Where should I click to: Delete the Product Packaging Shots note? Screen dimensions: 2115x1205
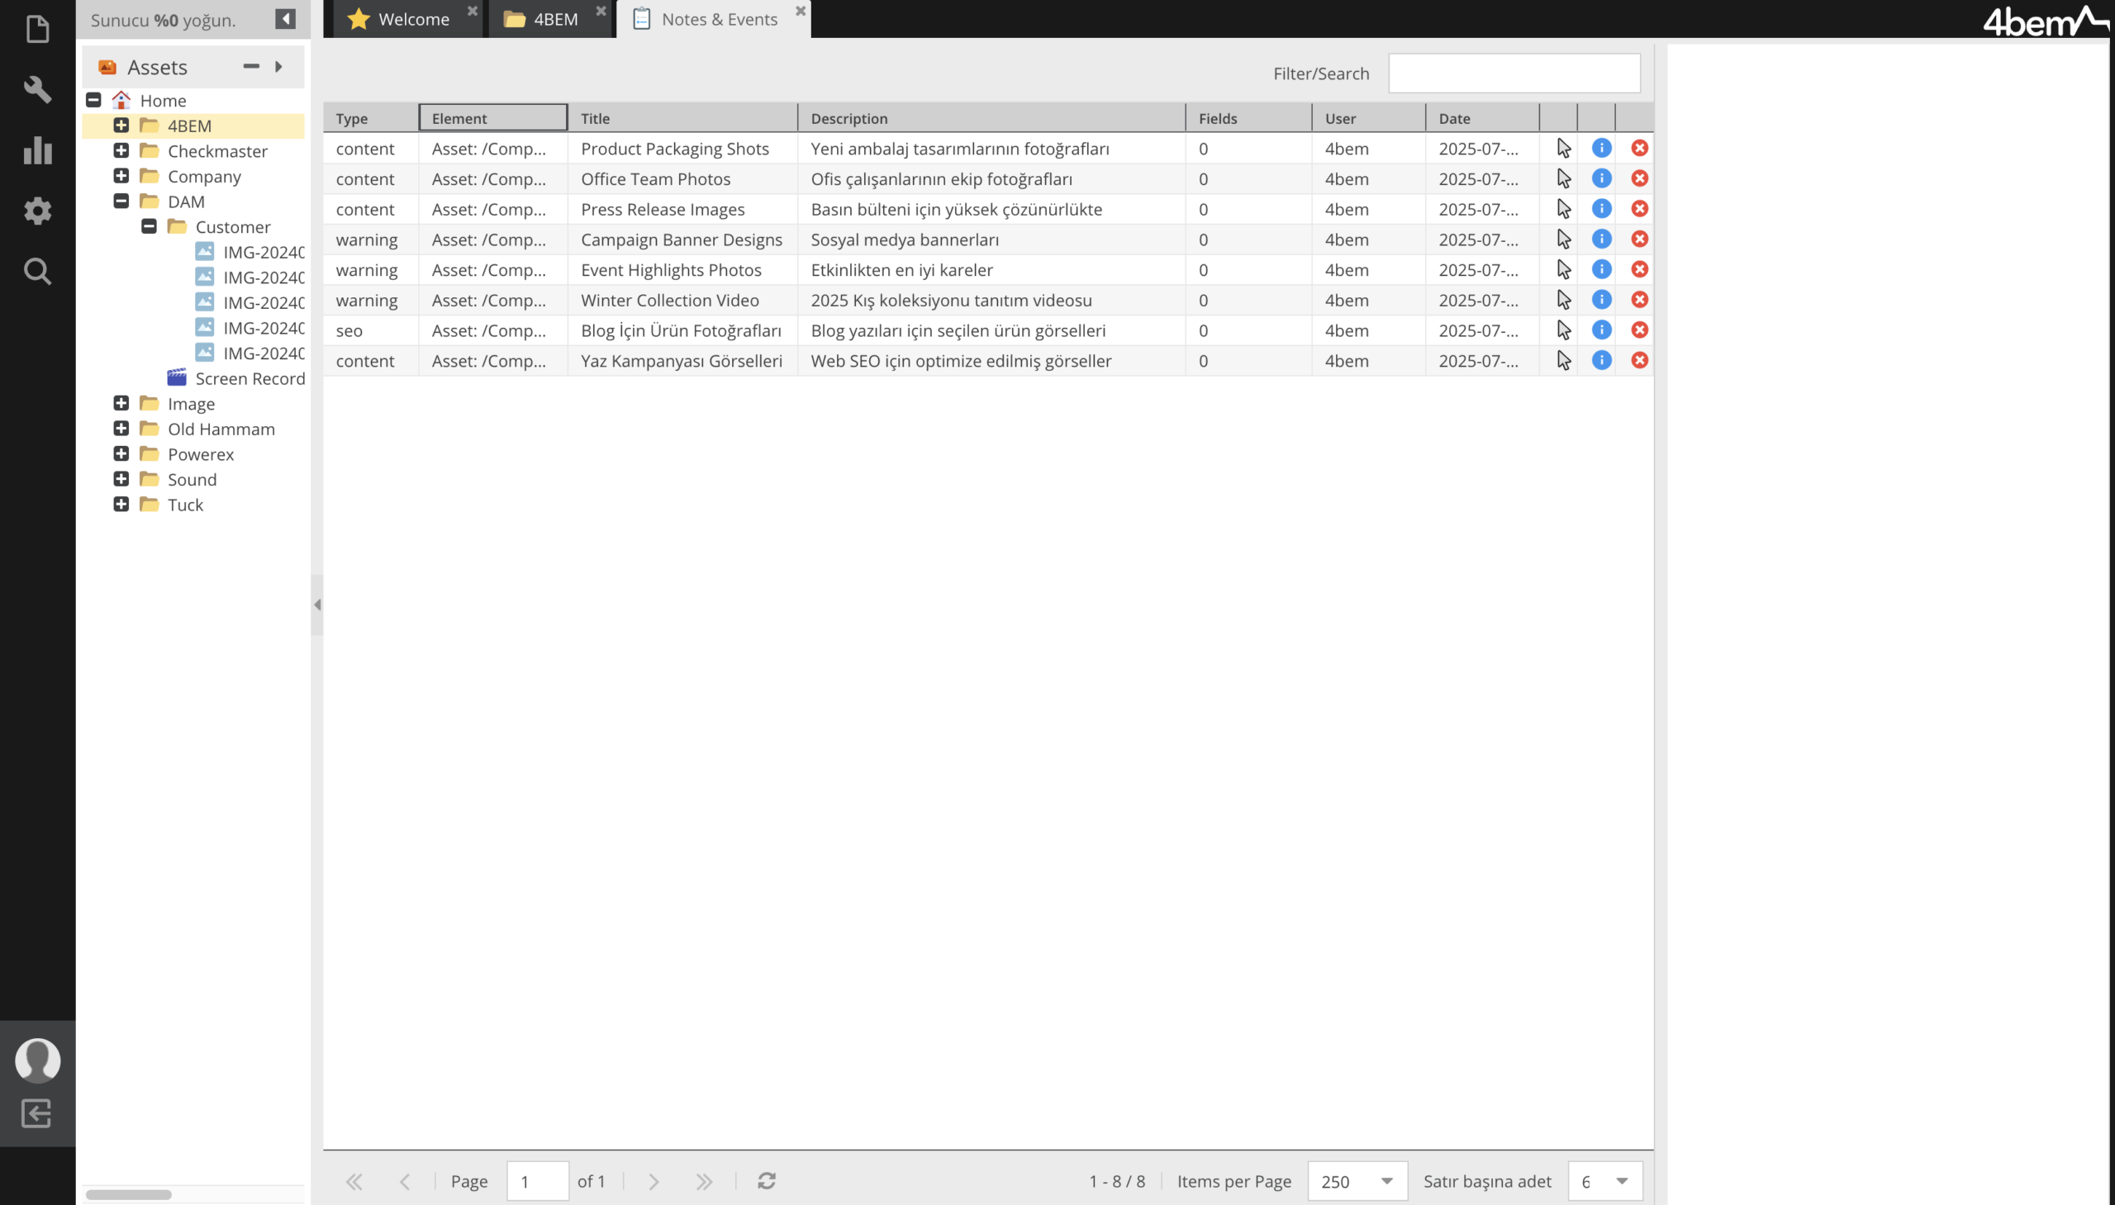[1639, 148]
